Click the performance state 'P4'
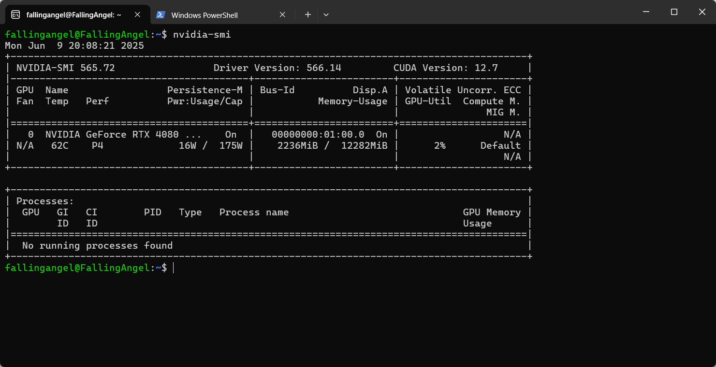 [x=98, y=146]
